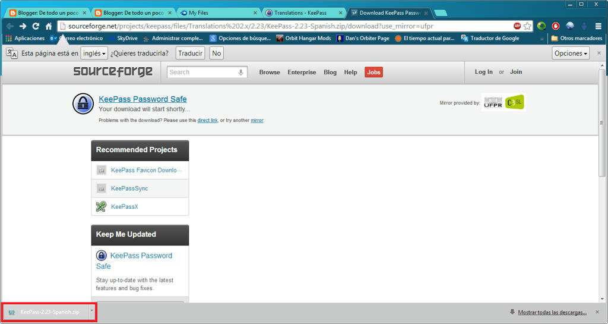Image resolution: width=608 pixels, height=324 pixels.
Task: Close the downloads bar with the X
Action: click(x=597, y=312)
